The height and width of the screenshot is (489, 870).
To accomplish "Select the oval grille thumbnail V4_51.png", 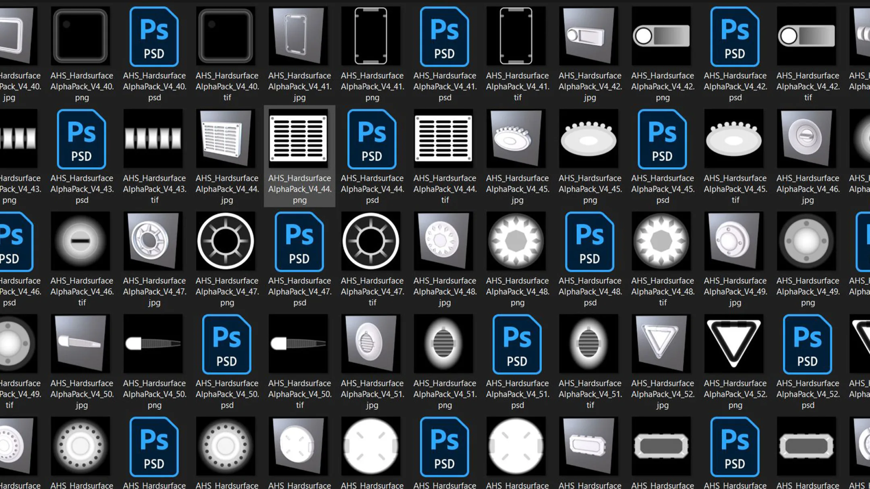I will pyautogui.click(x=444, y=344).
